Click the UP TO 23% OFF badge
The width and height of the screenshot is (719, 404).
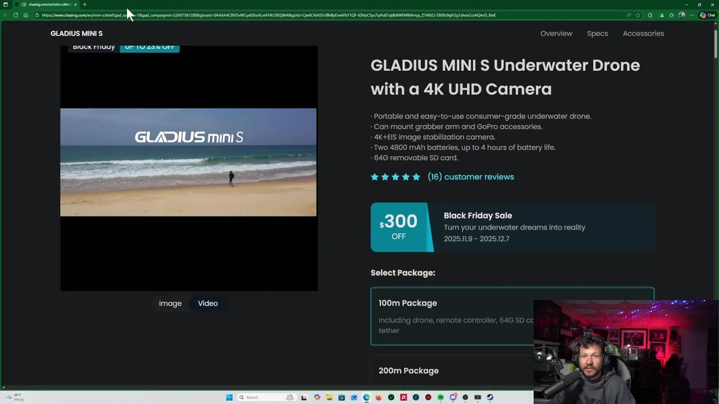[x=149, y=48]
